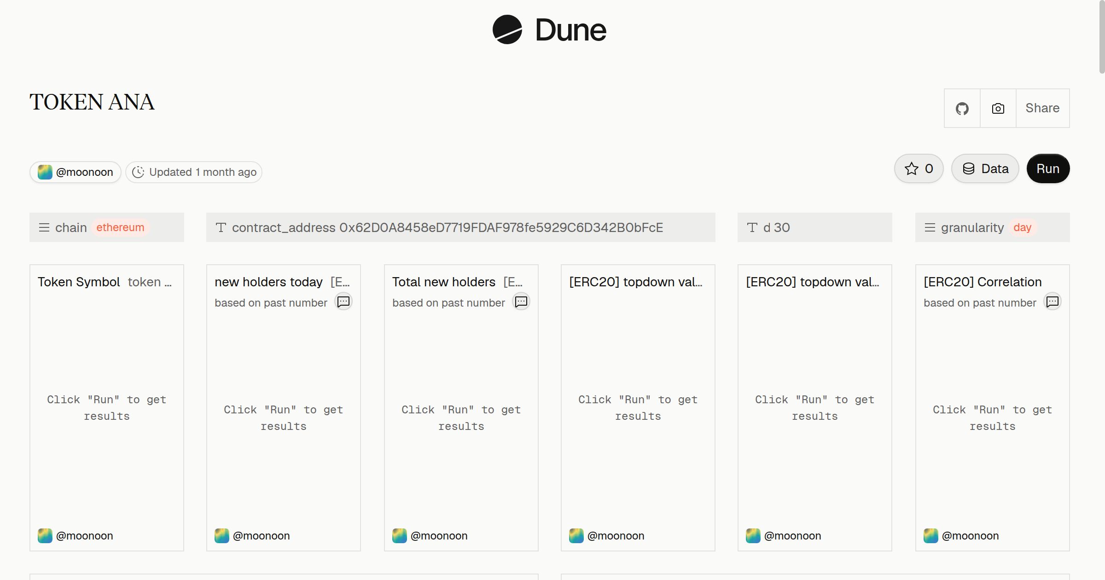Click avatar icon under ERC20 Correlation card

point(931,536)
